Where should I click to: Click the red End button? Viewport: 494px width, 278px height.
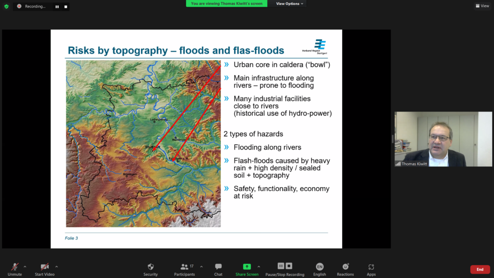tap(480, 269)
